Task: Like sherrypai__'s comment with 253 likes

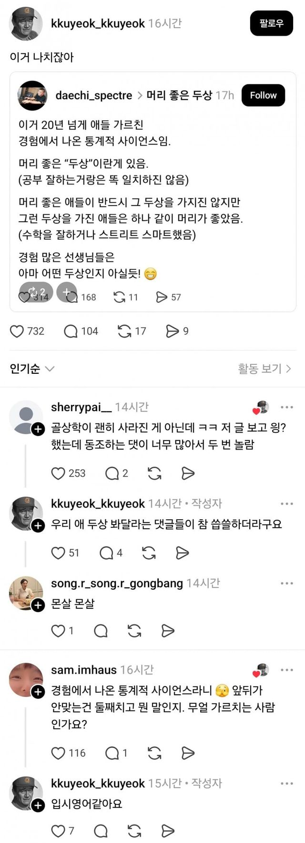Action: (58, 473)
